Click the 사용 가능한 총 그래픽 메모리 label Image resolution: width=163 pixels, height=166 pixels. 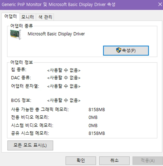(40, 109)
